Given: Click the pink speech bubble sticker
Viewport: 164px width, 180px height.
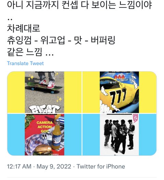Looking at the screenshot, I should (136, 118).
